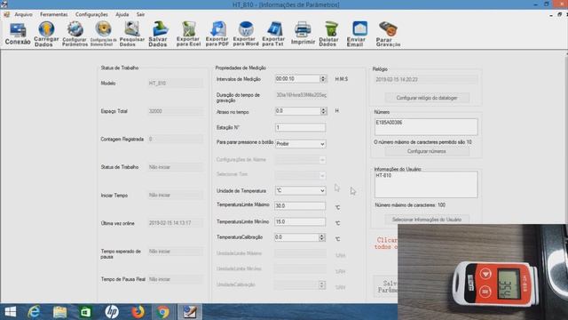
Task: Click TemperaturaCalibração value field
Action: pyautogui.click(x=296, y=237)
